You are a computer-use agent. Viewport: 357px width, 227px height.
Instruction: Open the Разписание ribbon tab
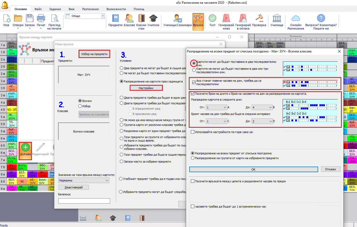click(91, 9)
